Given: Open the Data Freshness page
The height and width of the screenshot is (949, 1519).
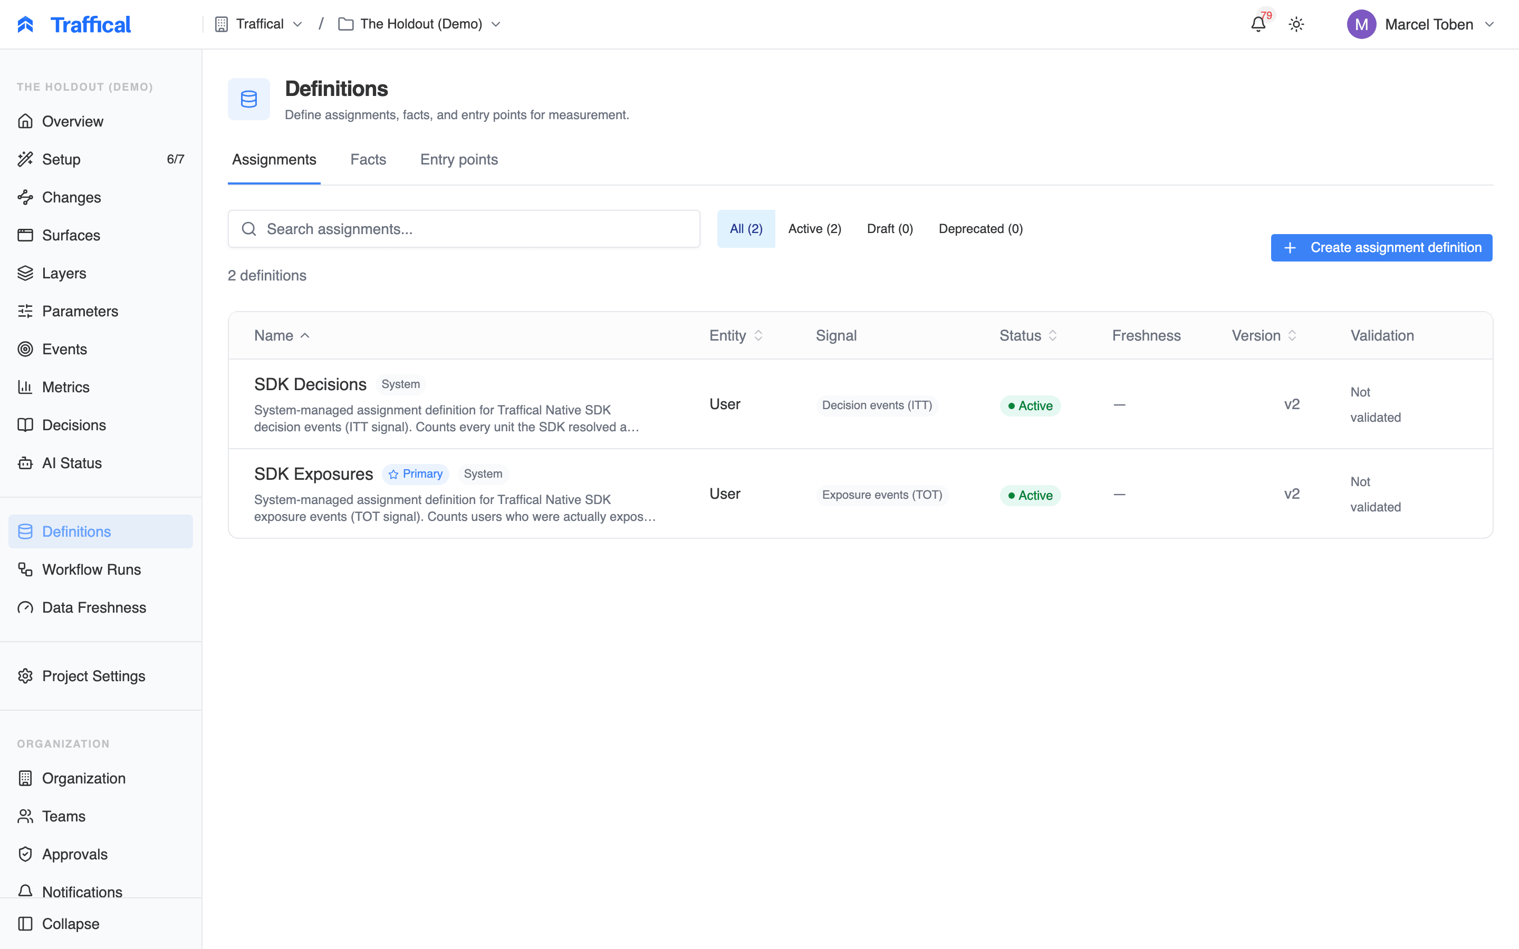Looking at the screenshot, I should tap(100, 607).
